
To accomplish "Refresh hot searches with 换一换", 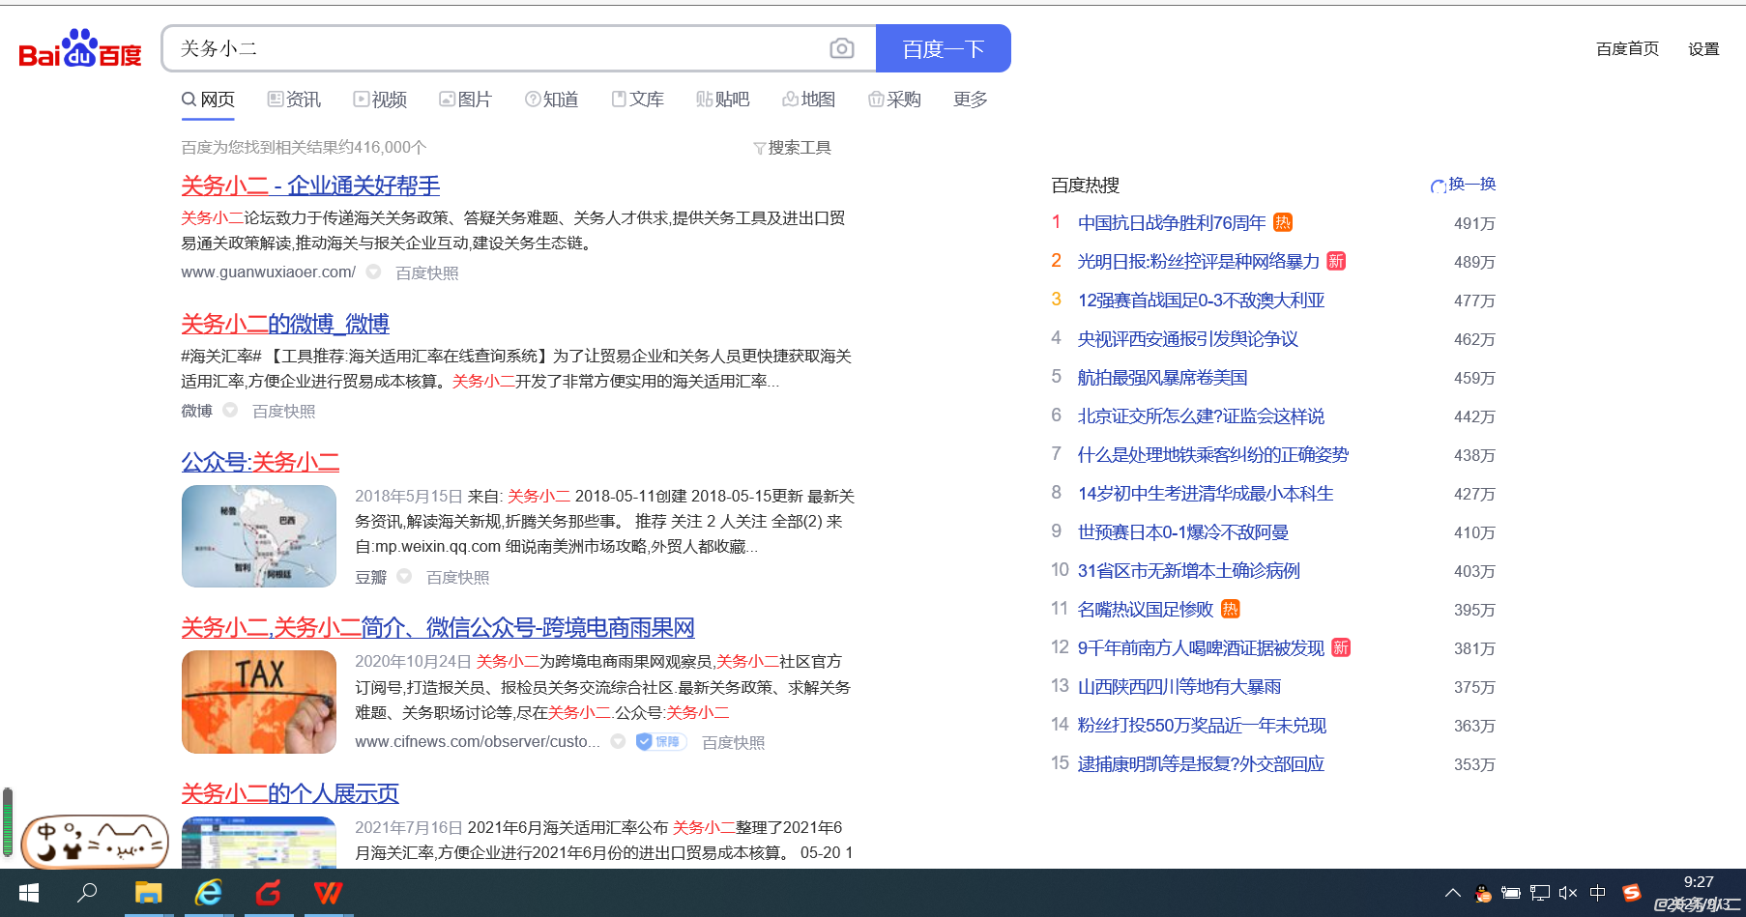I will tap(1463, 185).
